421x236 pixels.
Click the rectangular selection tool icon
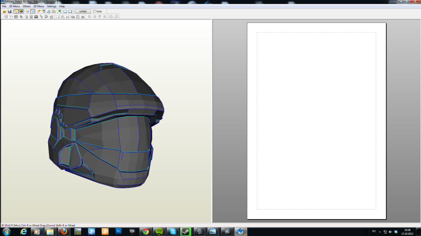click(57, 16)
